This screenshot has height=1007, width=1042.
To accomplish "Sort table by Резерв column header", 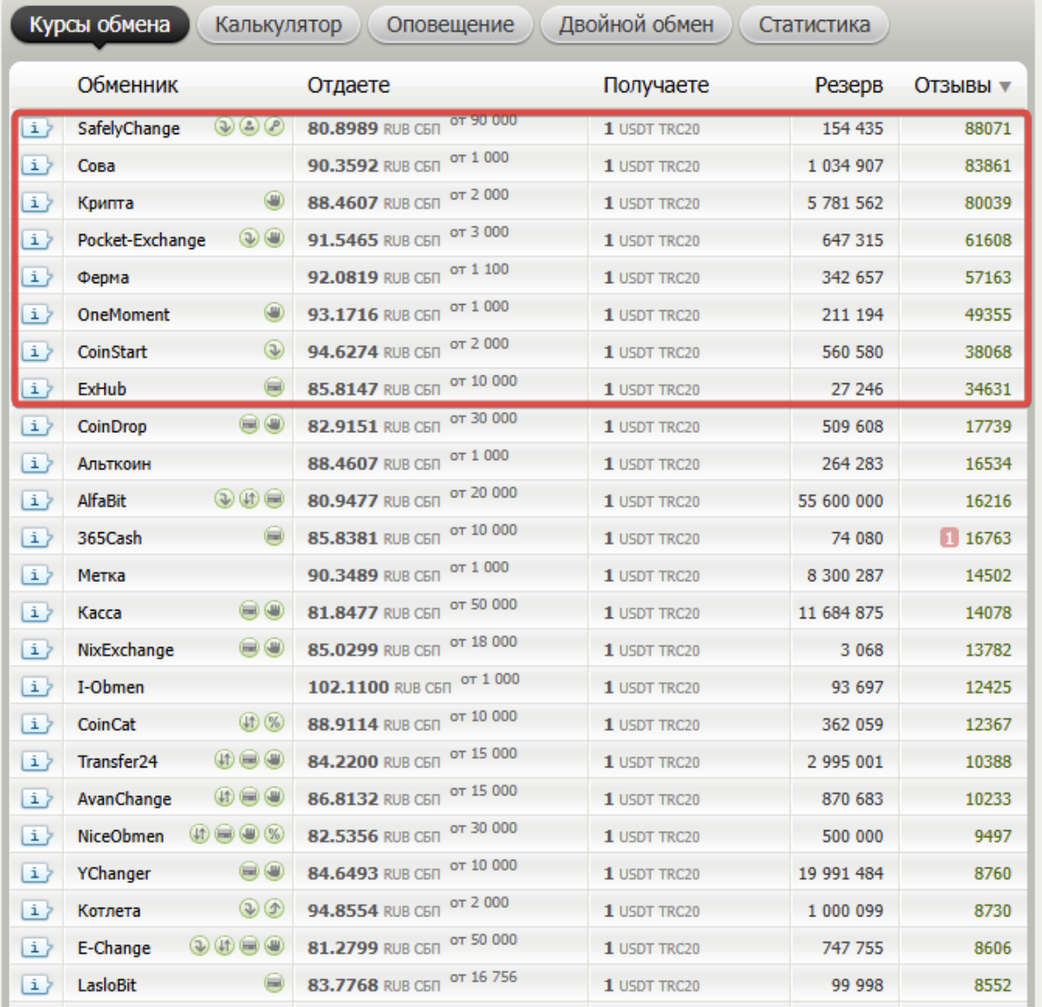I will [849, 85].
